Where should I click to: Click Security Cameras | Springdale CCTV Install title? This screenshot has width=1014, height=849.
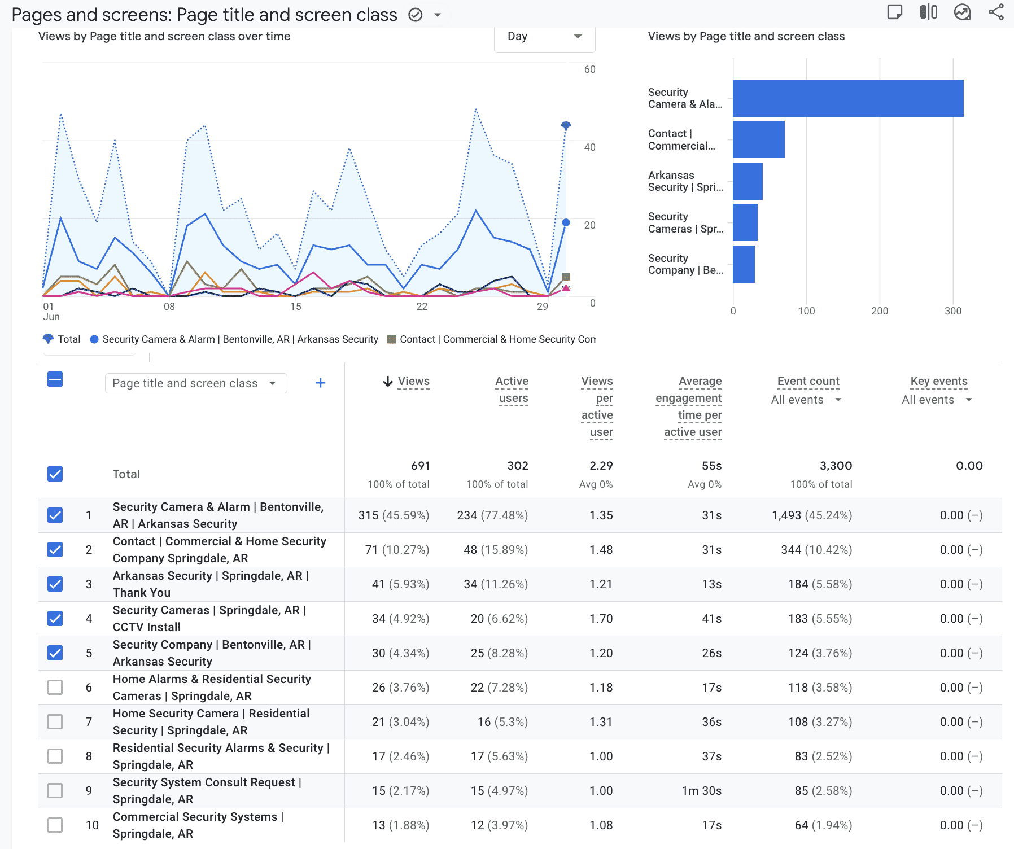(209, 619)
